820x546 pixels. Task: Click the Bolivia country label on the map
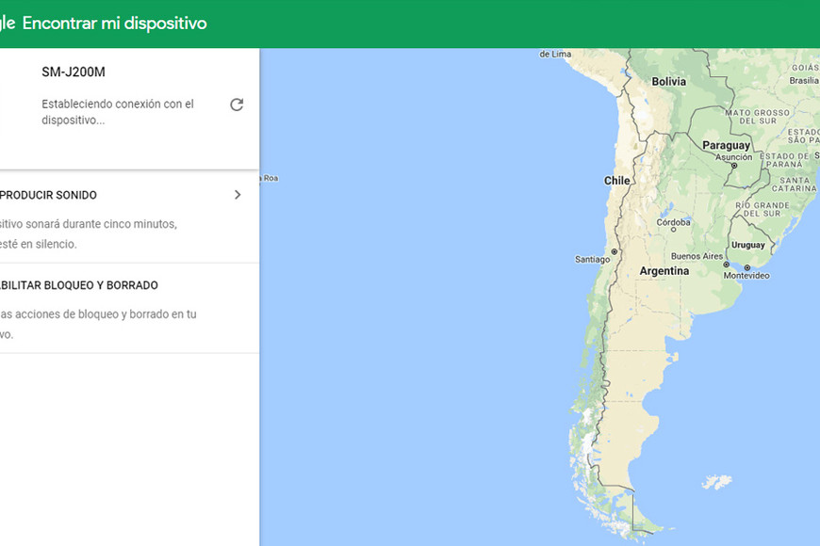point(668,82)
